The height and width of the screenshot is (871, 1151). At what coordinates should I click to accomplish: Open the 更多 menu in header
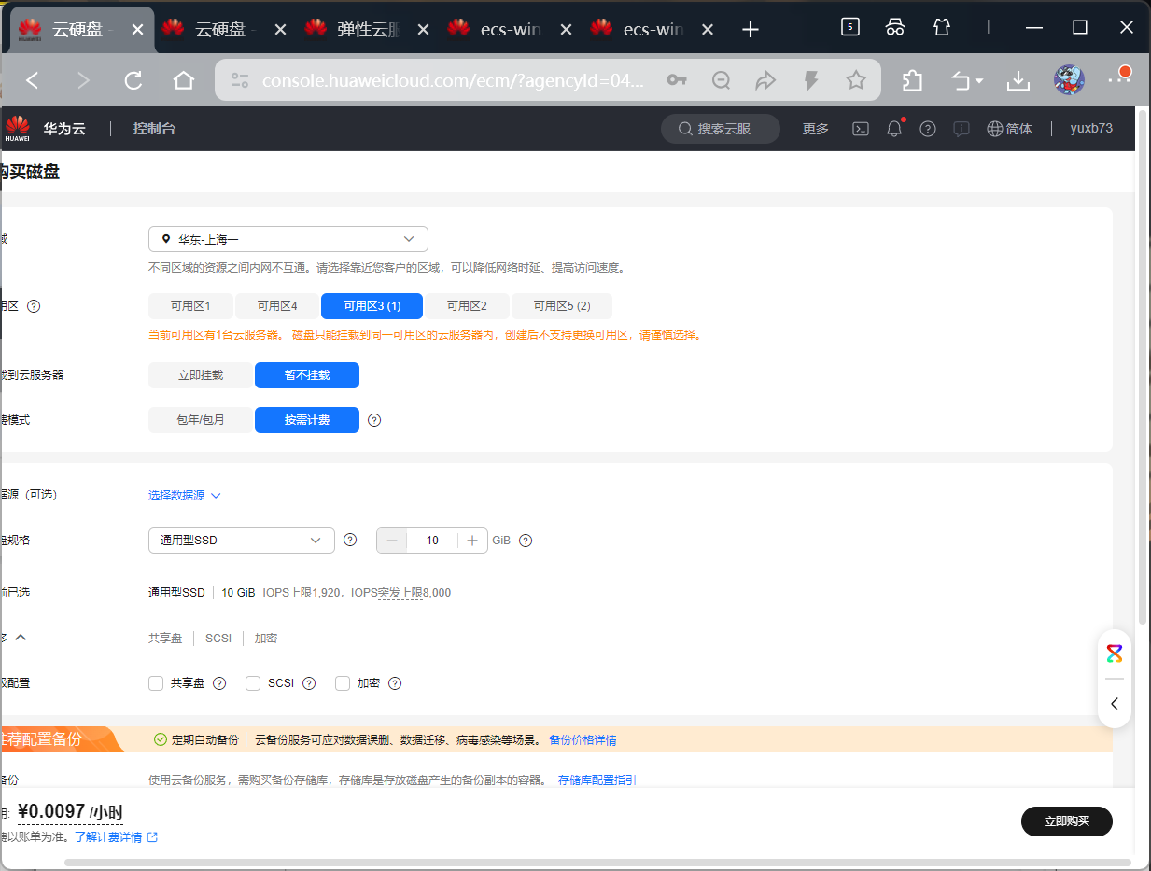816,129
